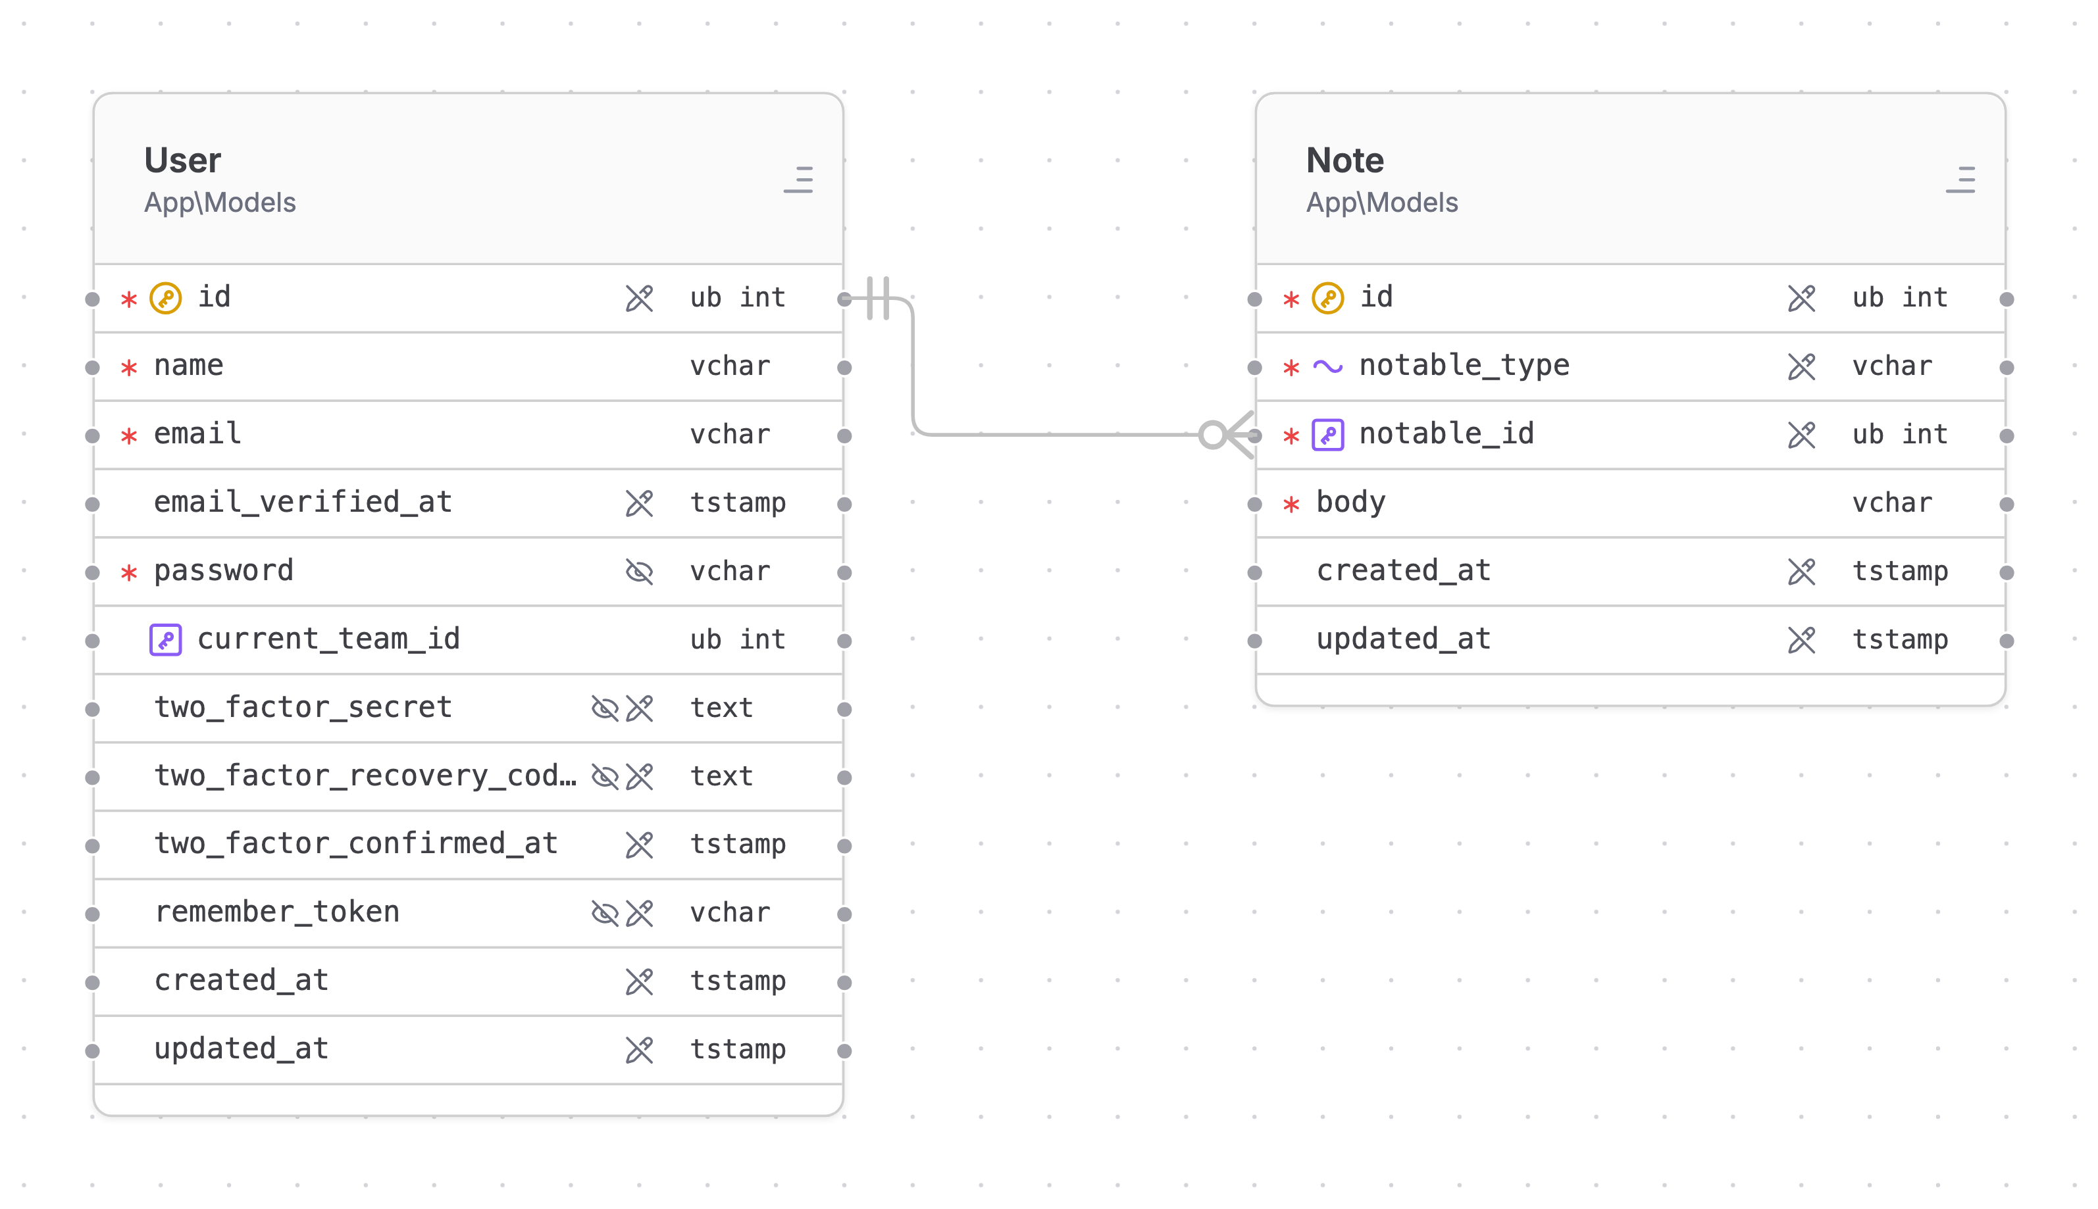Click the foreign key icon on notable_id
The image size is (2098, 1209).
tap(1327, 435)
